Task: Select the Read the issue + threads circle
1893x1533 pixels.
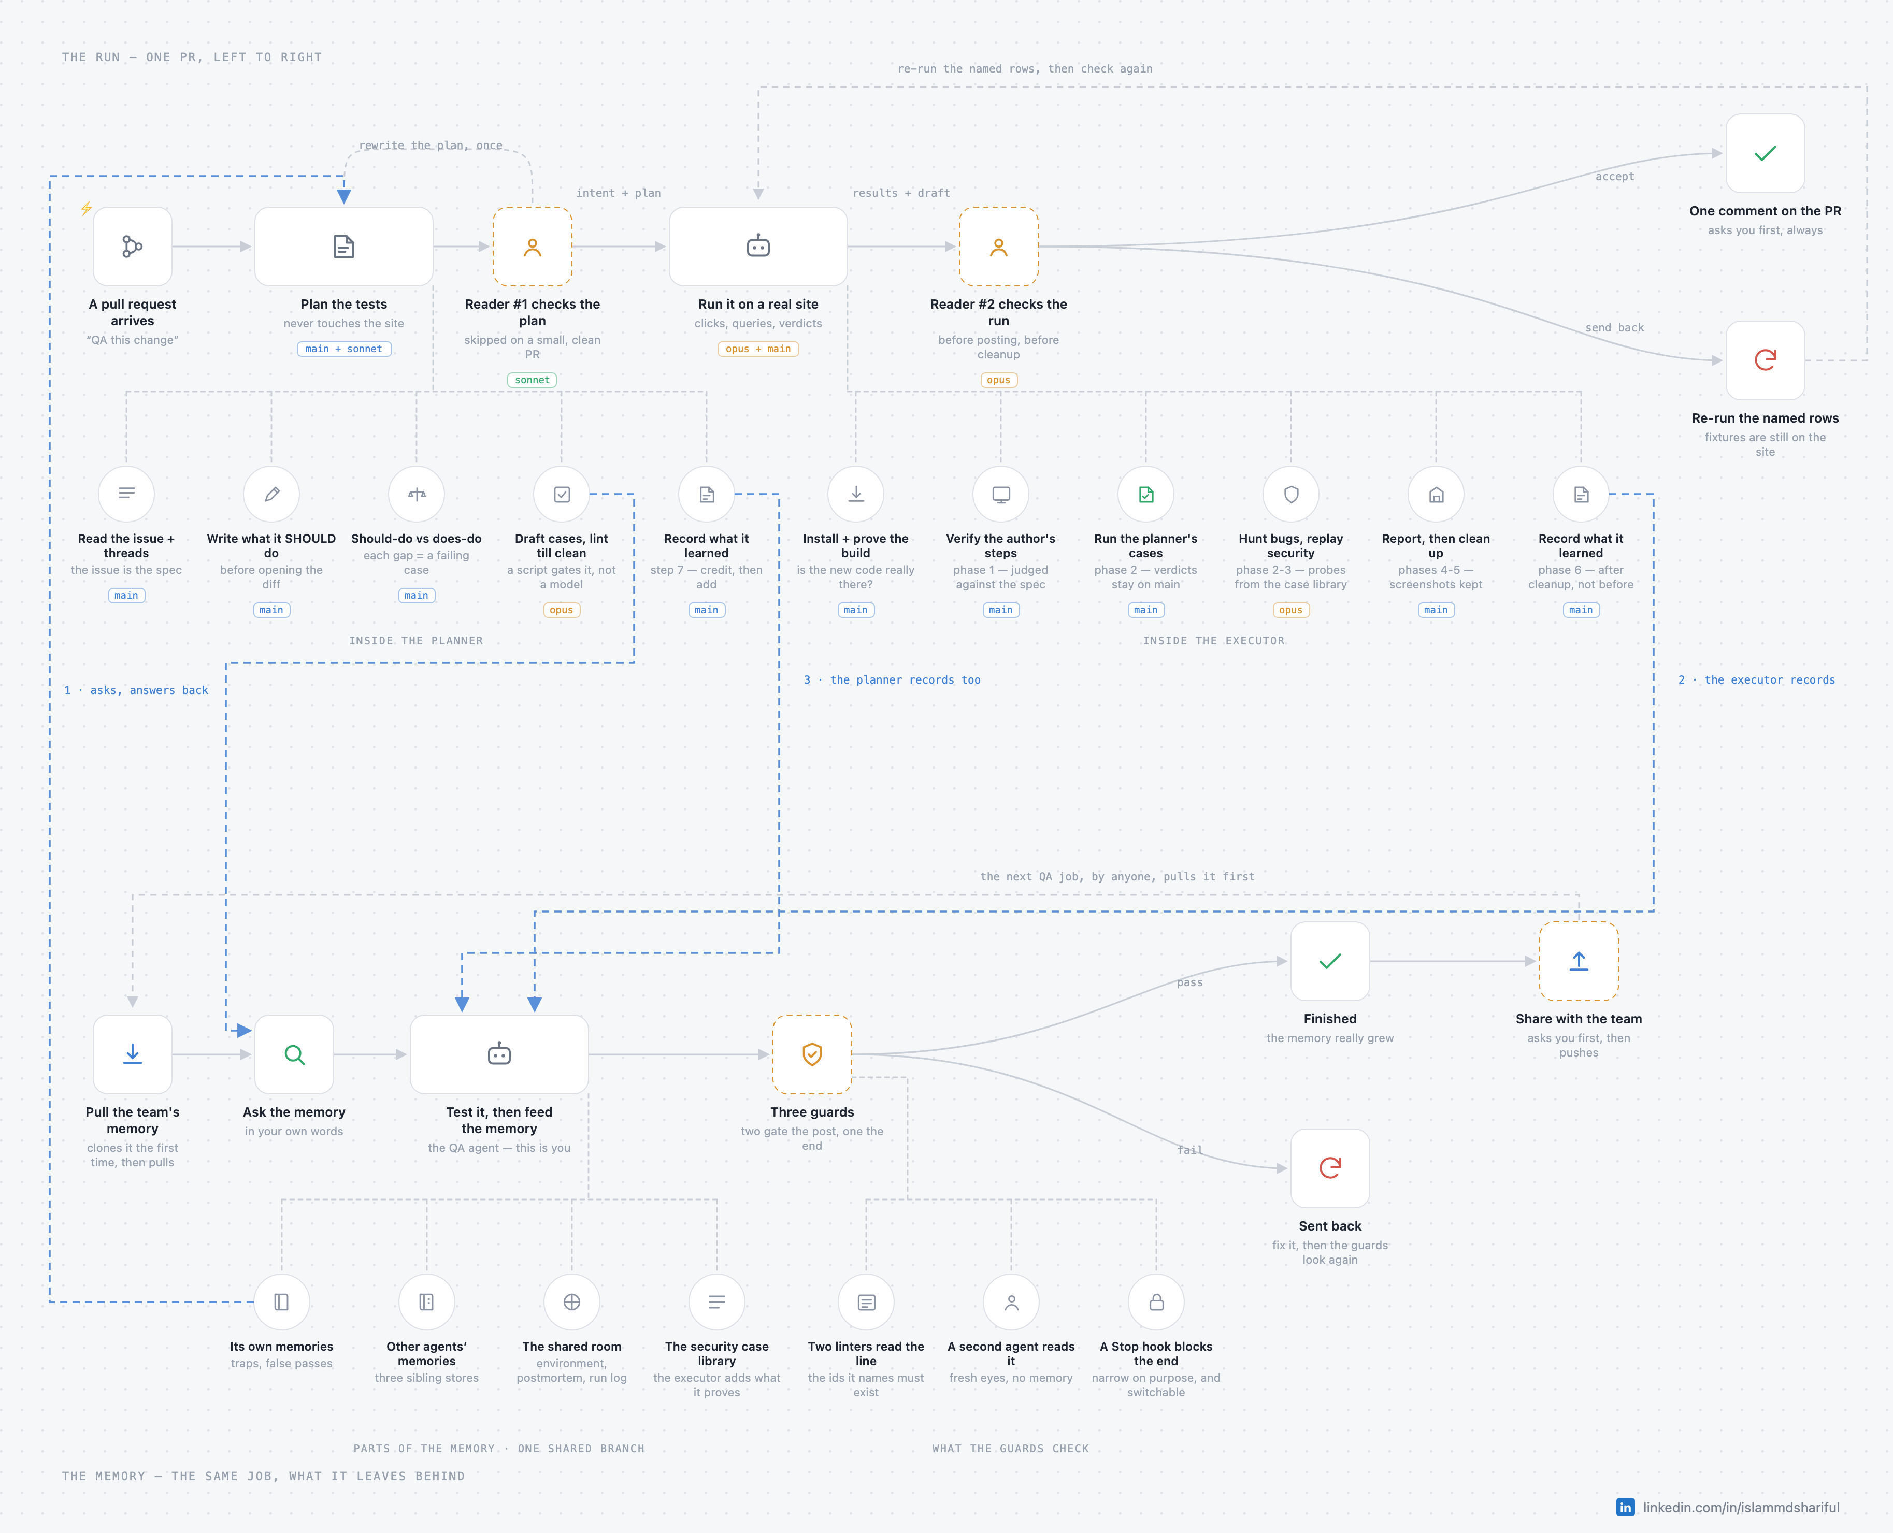Action: [126, 495]
